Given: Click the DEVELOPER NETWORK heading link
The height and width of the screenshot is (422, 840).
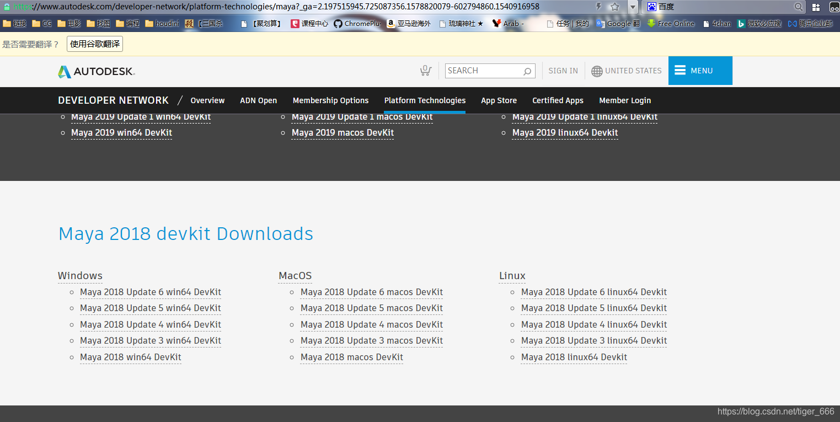Looking at the screenshot, I should 113,100.
